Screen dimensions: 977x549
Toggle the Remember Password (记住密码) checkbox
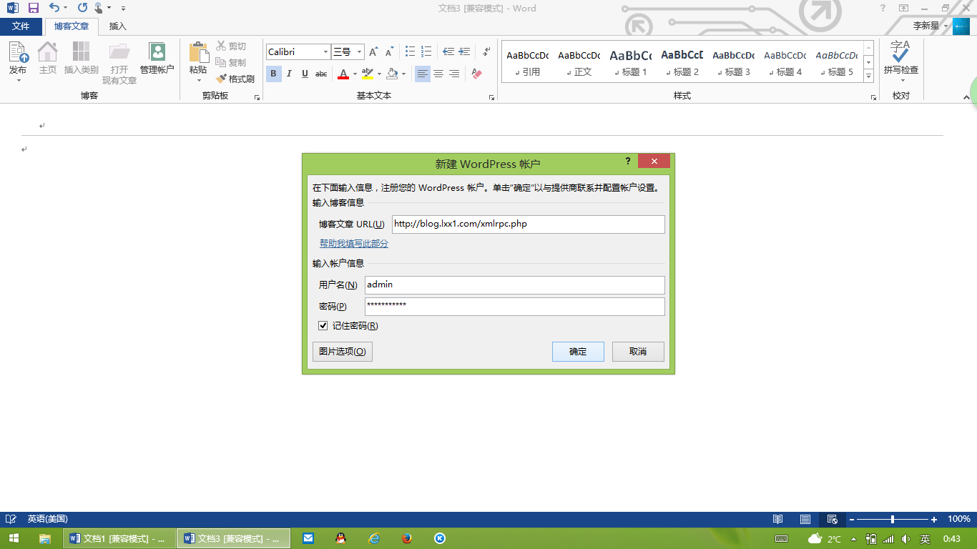pos(323,326)
